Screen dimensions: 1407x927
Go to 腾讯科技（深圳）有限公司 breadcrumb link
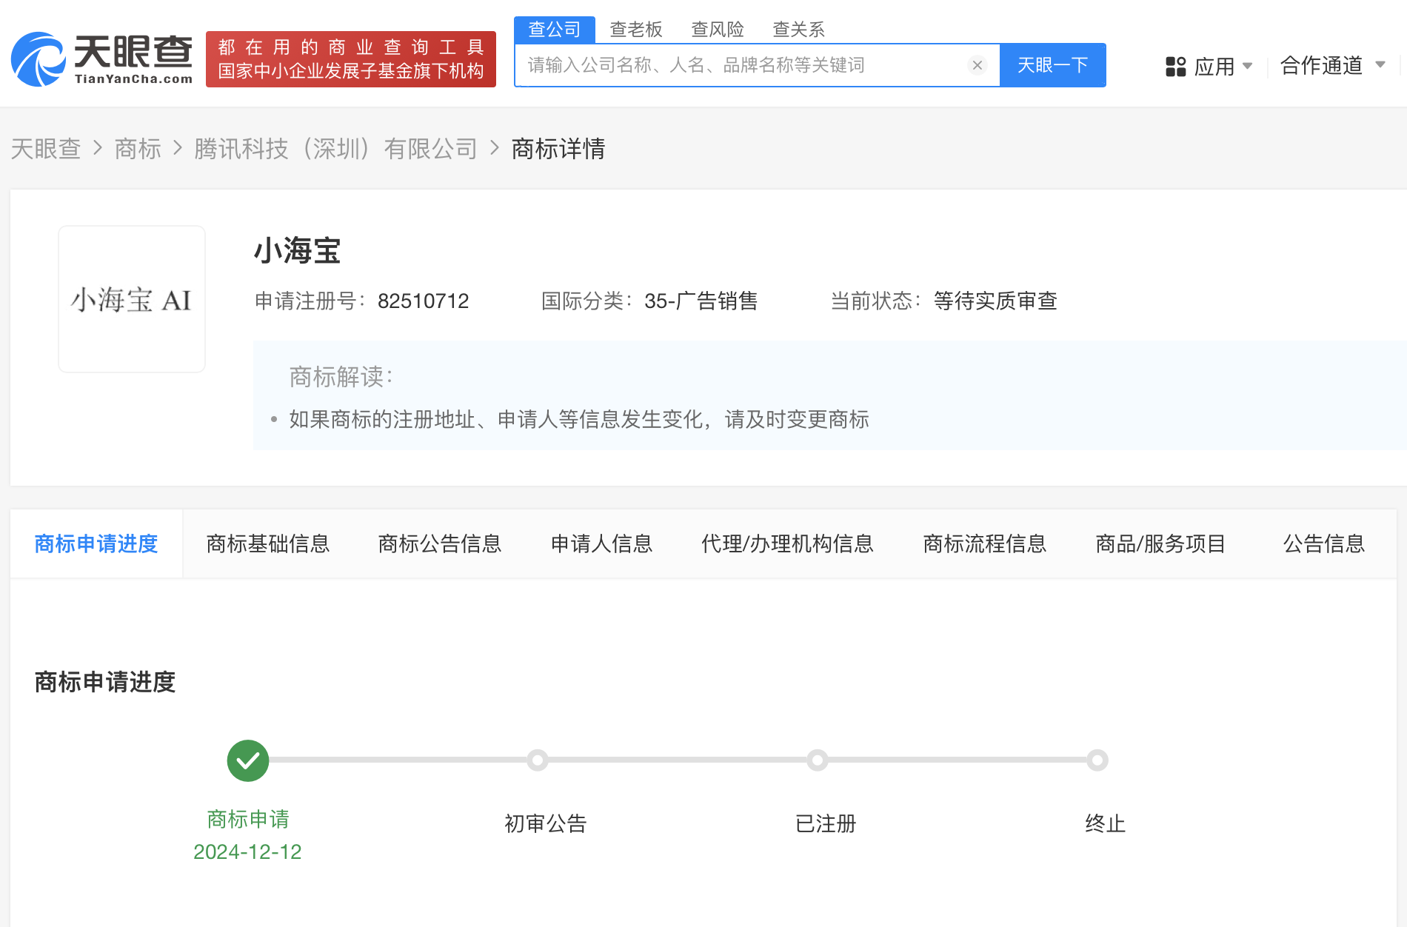click(335, 149)
